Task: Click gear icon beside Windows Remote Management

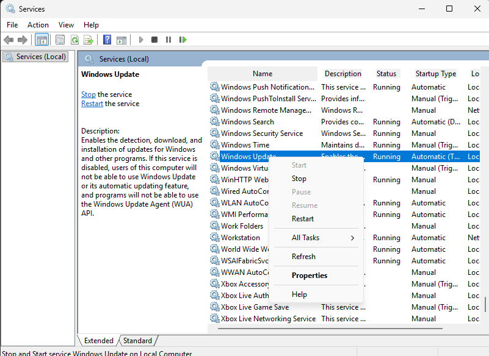Action: click(214, 110)
